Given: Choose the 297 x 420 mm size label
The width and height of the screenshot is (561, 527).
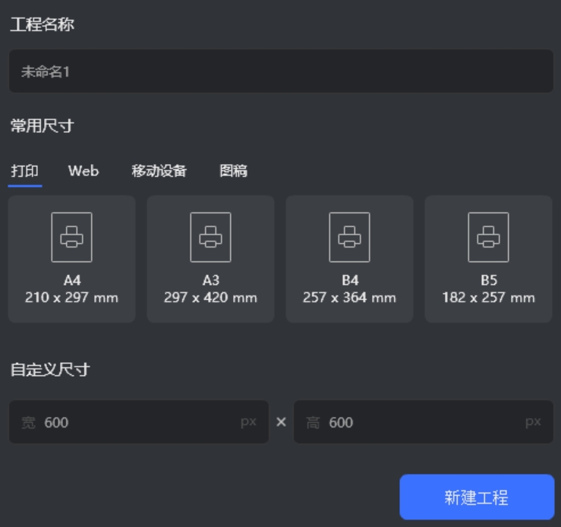Looking at the screenshot, I should (210, 298).
